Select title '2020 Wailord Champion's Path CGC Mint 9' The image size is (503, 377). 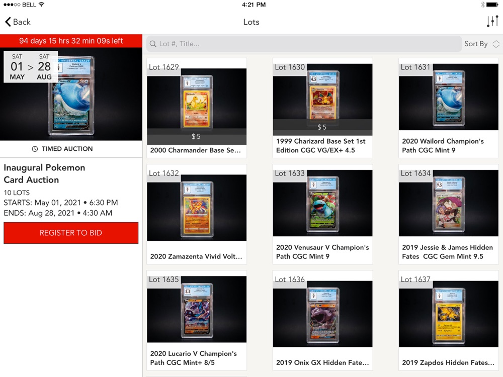pos(443,146)
